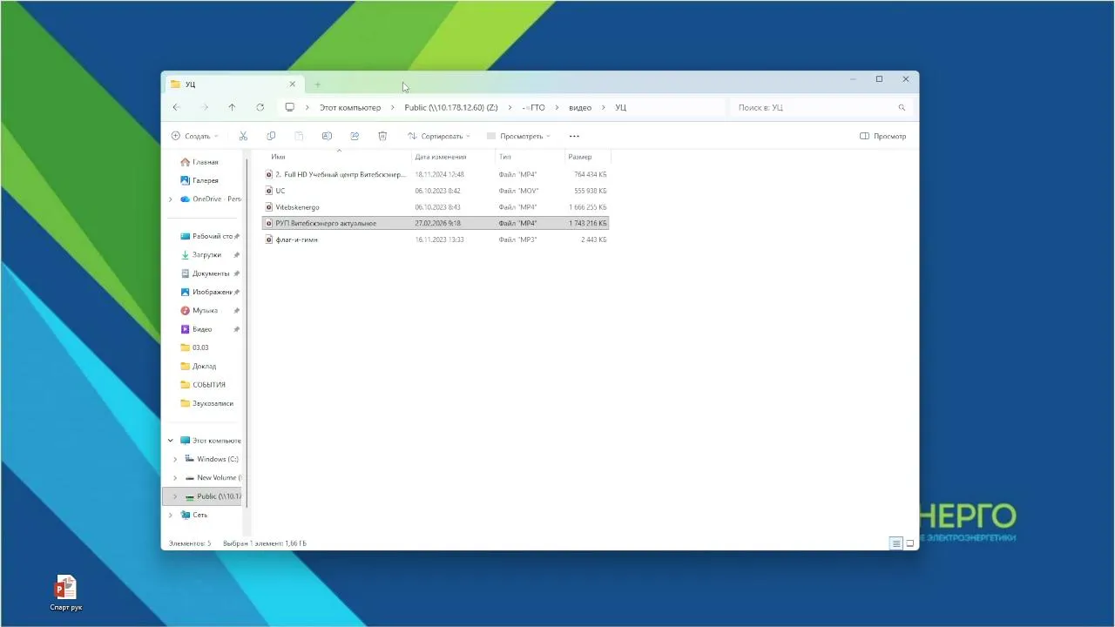Select the УЦ window tab
1115x627 pixels.
tap(232, 84)
